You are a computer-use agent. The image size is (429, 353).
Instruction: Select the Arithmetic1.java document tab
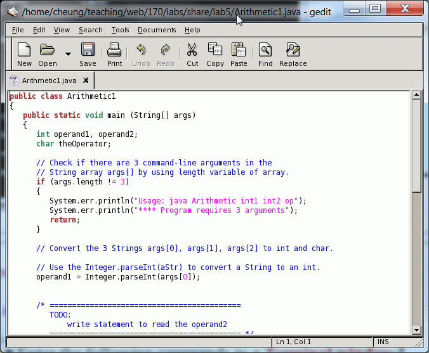click(49, 80)
